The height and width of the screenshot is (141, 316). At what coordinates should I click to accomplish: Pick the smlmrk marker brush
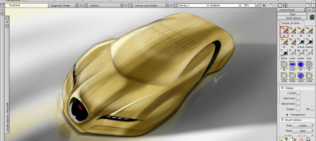[301, 43]
